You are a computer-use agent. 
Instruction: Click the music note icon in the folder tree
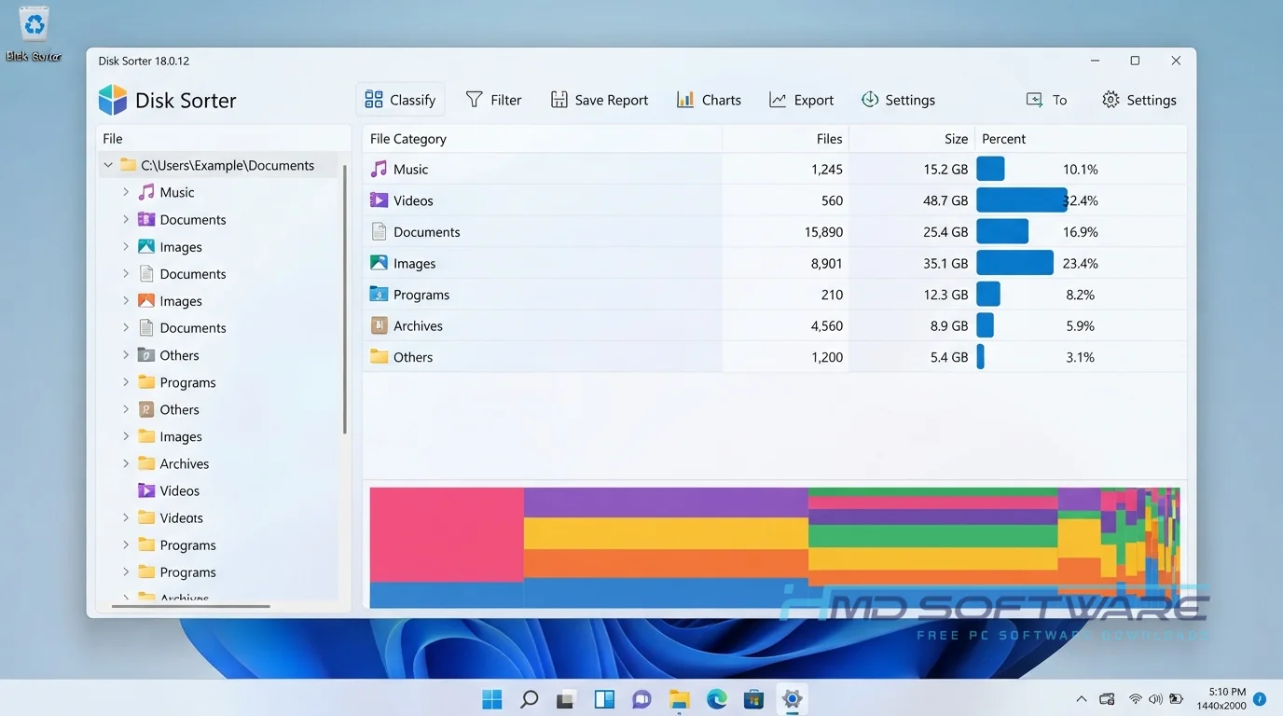pos(146,192)
